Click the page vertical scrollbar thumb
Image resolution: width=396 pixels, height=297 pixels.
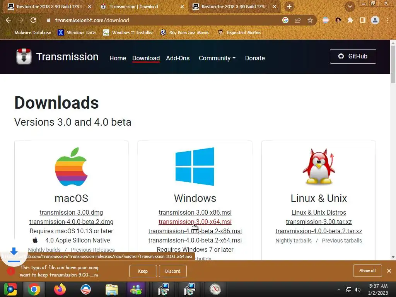[393, 64]
